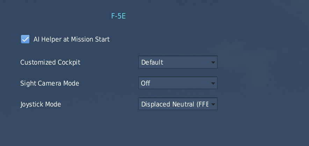Click the "Off" value in Sight Camera field
This screenshot has height=146, width=309.
[145, 83]
